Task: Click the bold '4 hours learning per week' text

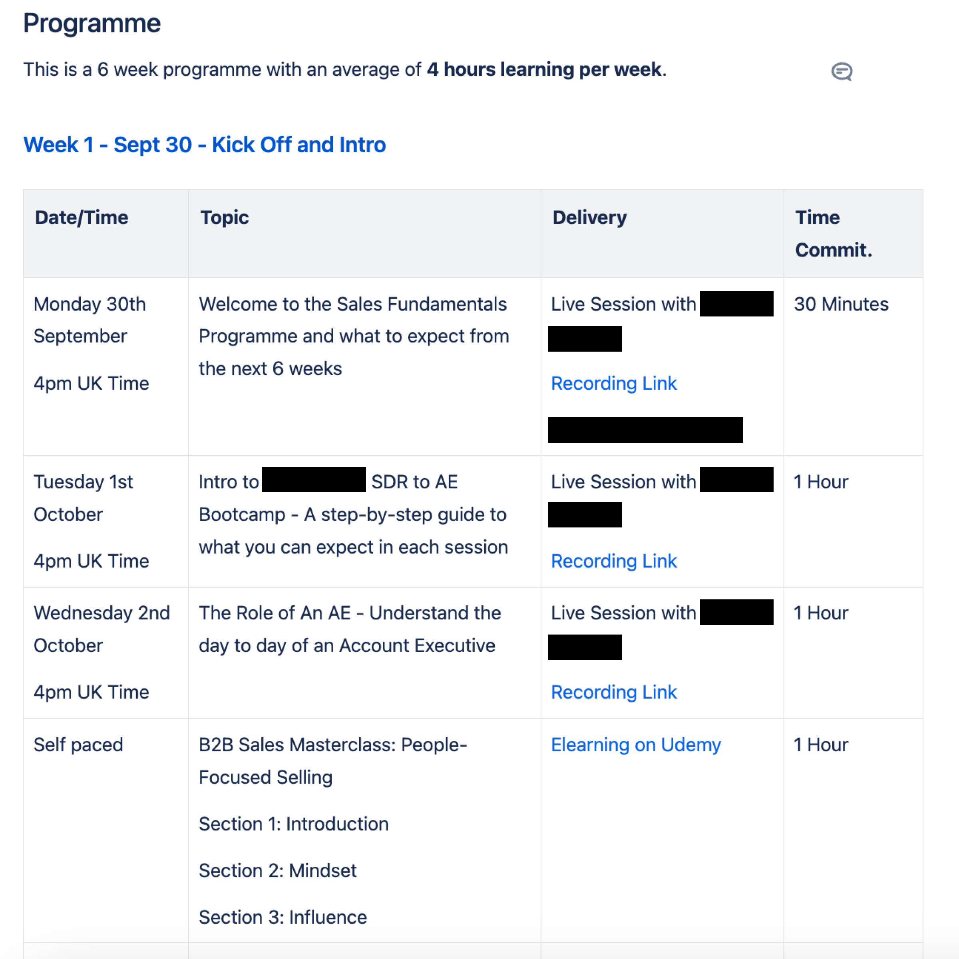Action: (543, 70)
